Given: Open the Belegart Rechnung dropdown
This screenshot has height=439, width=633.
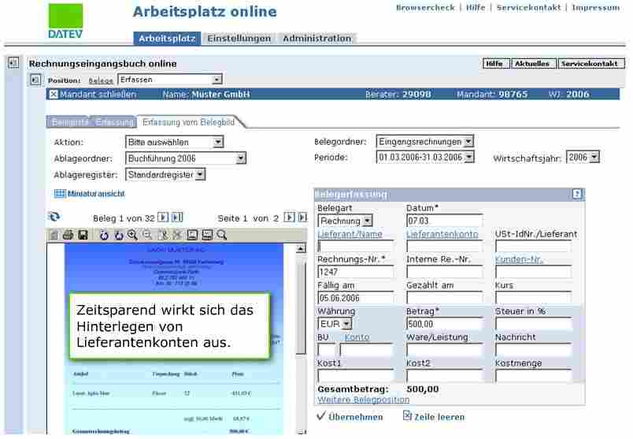Looking at the screenshot, I should (x=345, y=221).
